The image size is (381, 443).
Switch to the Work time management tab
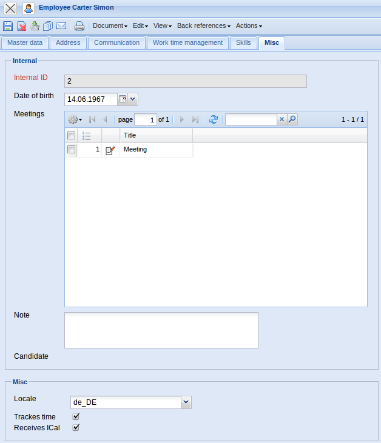[187, 43]
